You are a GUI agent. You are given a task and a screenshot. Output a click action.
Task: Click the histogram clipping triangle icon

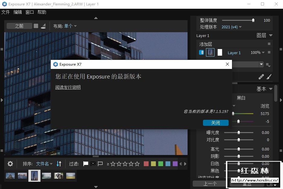pos(43,26)
